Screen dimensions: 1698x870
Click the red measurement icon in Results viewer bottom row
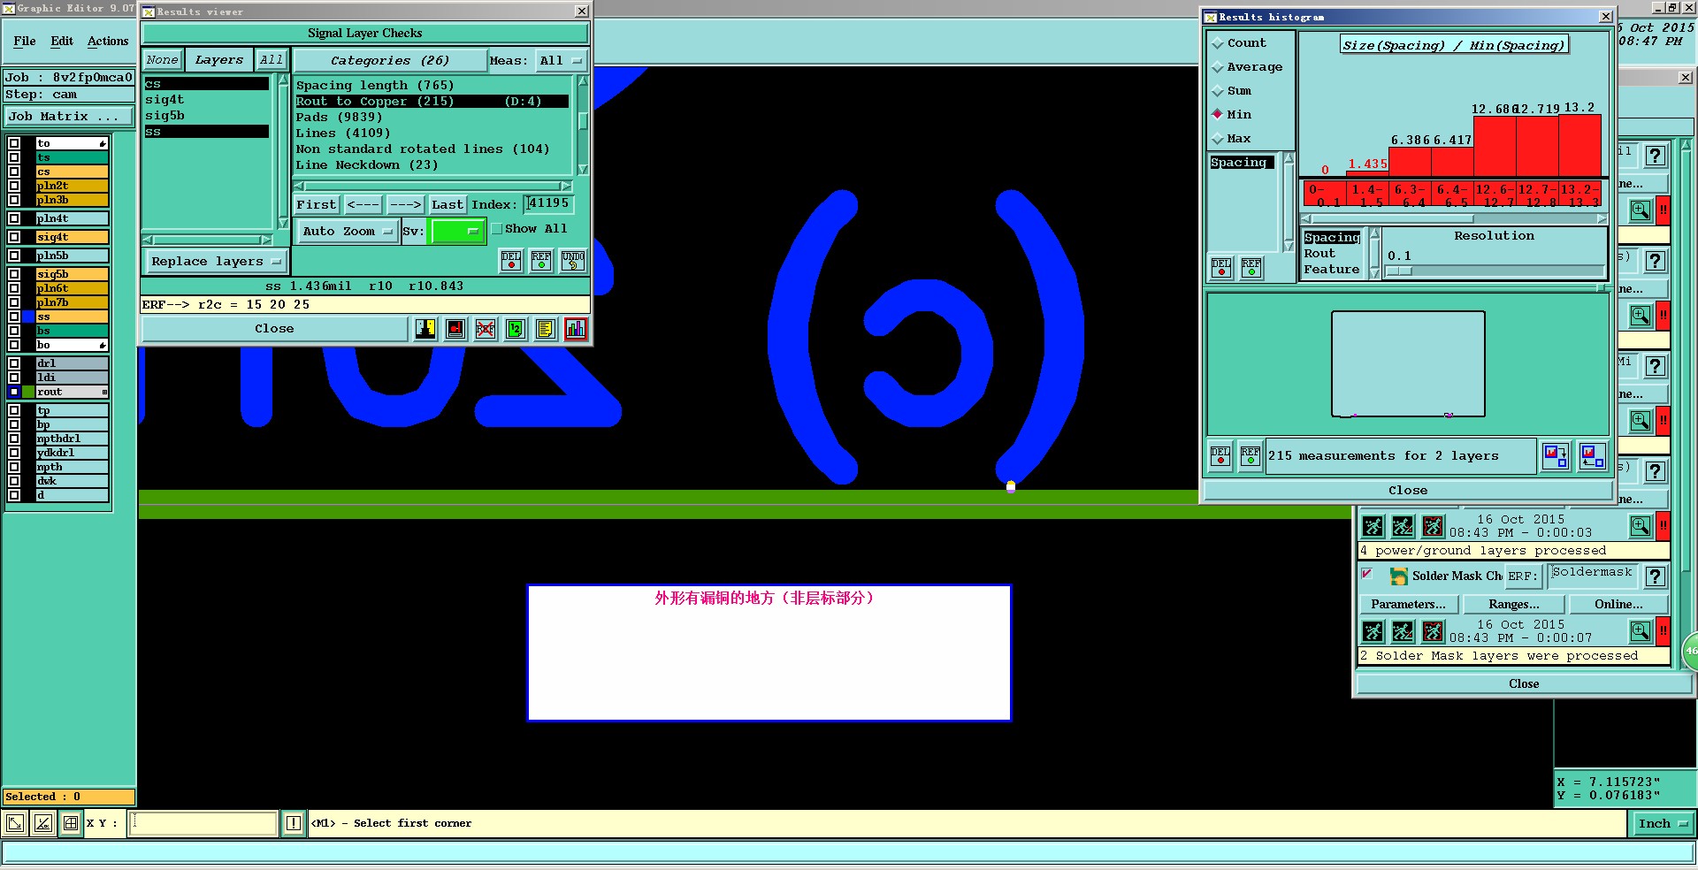(x=455, y=329)
